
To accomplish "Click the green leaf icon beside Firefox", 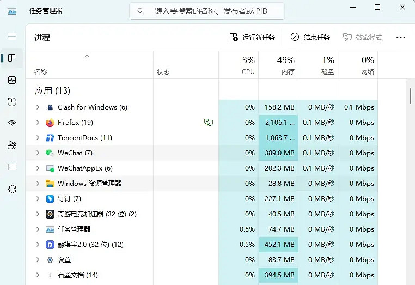I will click(208, 123).
